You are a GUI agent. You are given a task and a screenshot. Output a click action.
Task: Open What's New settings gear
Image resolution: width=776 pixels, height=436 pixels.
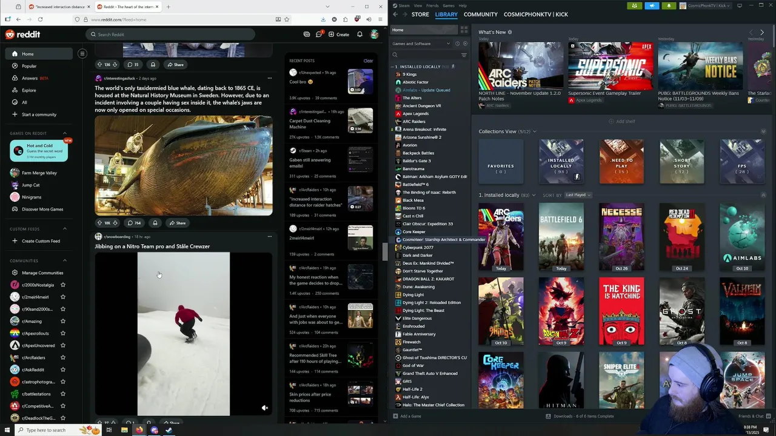pos(510,32)
